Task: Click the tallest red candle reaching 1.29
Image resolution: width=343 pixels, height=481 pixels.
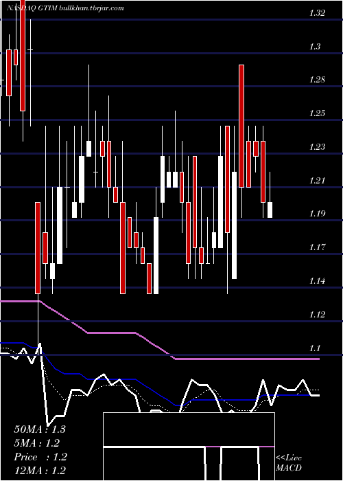Action: (x=241, y=126)
